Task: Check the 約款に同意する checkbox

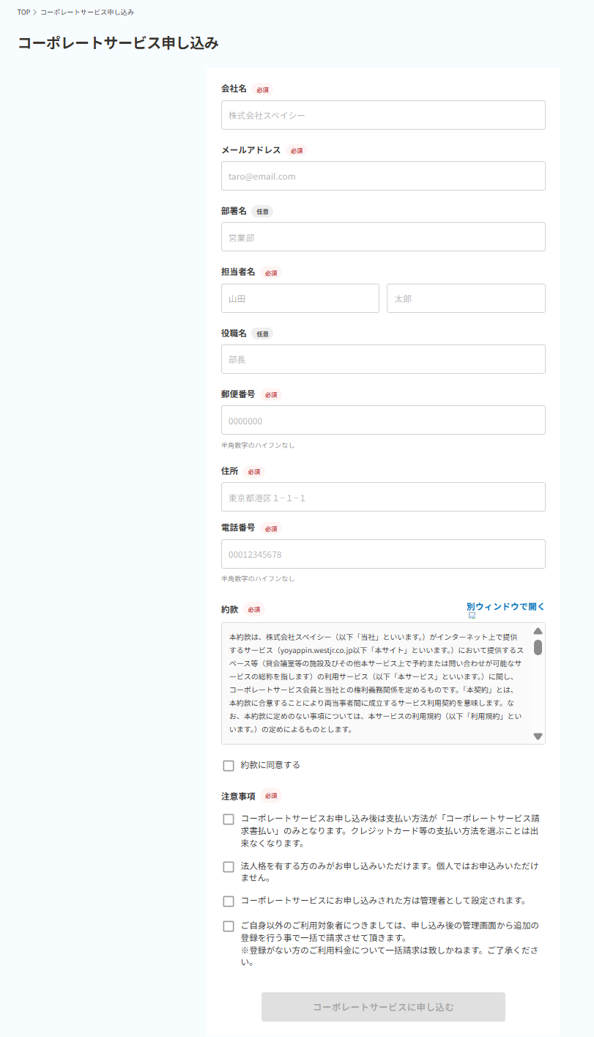Action: [x=229, y=766]
